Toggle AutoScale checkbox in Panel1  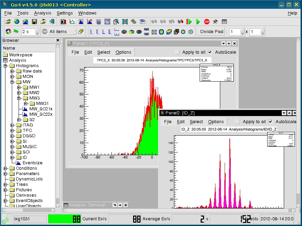[210, 52]
